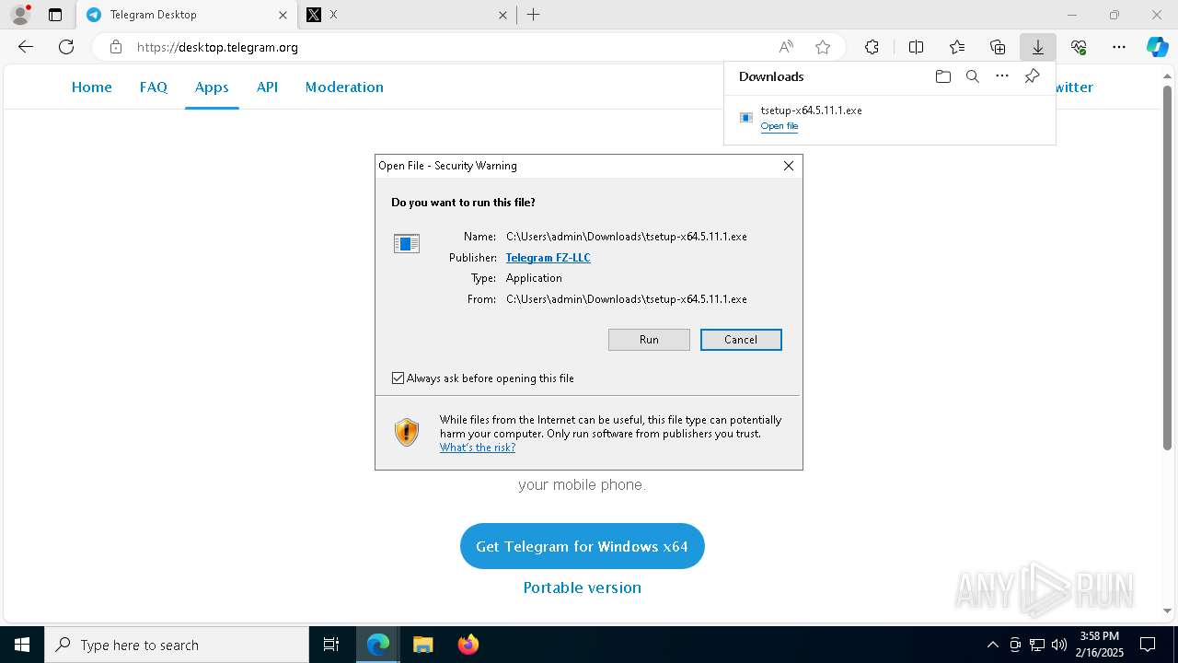The width and height of the screenshot is (1178, 663).
Task: Open the Favorites list icon
Action: coord(957,47)
